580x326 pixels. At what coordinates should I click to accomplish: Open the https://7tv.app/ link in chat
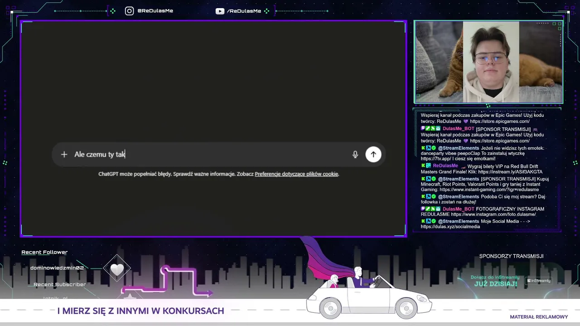coord(435,159)
